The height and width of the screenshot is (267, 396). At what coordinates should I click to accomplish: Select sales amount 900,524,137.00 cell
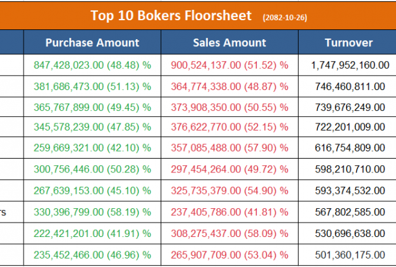pyautogui.click(x=229, y=65)
